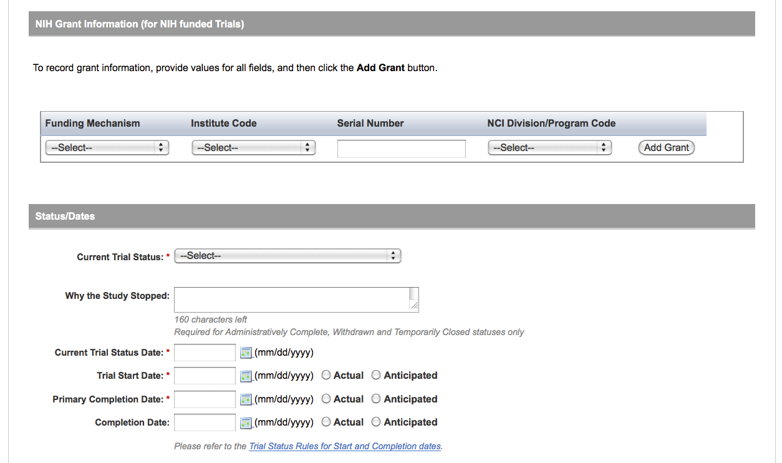Choose Actual for Completion Date

click(326, 422)
